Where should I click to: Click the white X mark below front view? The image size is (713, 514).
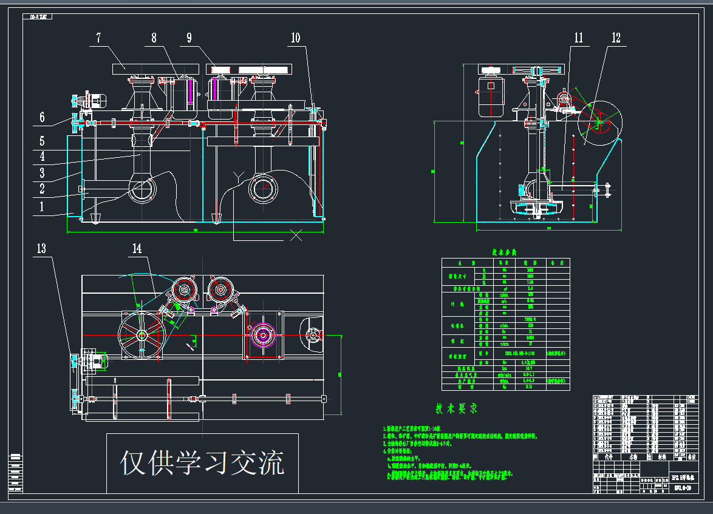[296, 235]
